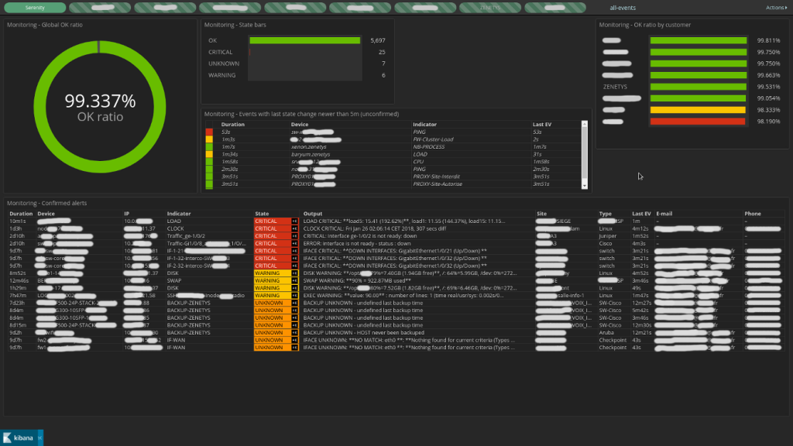Click the Kibana logo in bottom corner
The image size is (793, 446).
coord(22,437)
